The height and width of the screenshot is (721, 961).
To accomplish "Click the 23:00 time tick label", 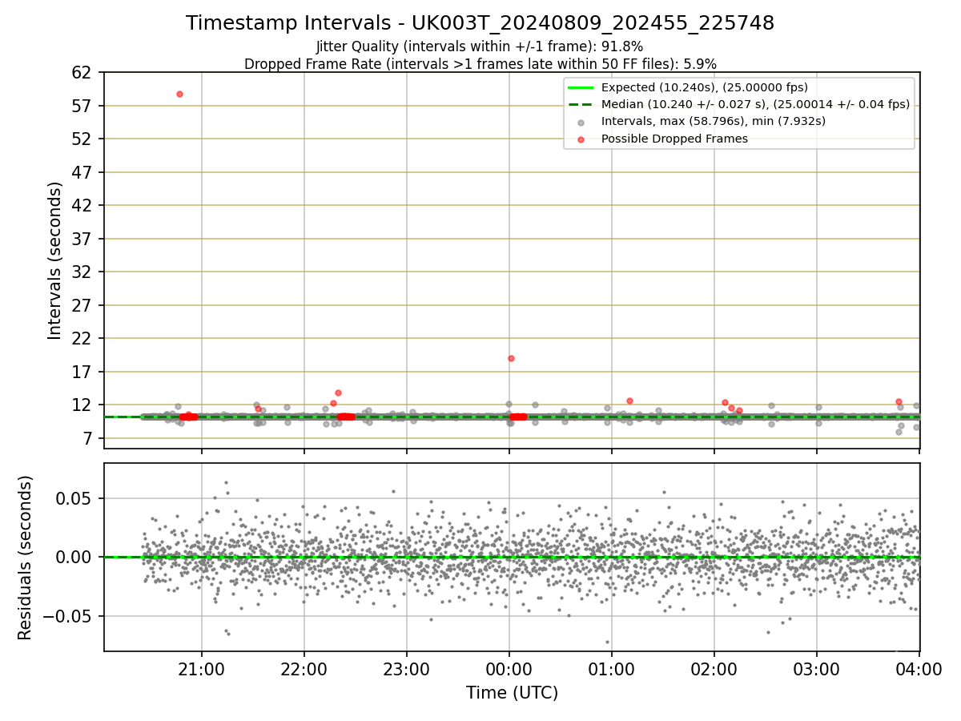I will coord(407,668).
